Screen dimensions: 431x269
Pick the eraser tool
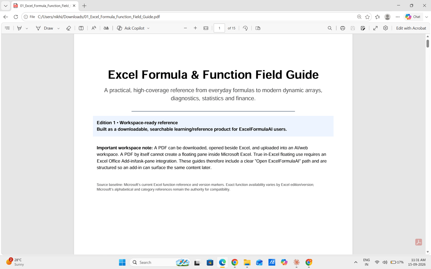point(68,28)
